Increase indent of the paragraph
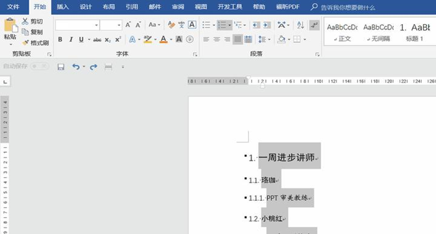The height and width of the screenshot is (234, 436). (267, 25)
